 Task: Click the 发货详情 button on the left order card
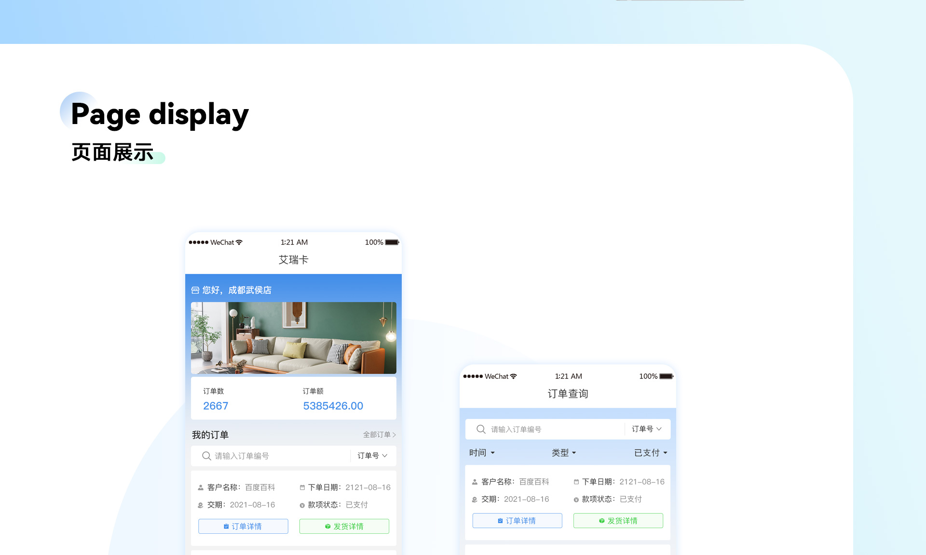tap(344, 526)
